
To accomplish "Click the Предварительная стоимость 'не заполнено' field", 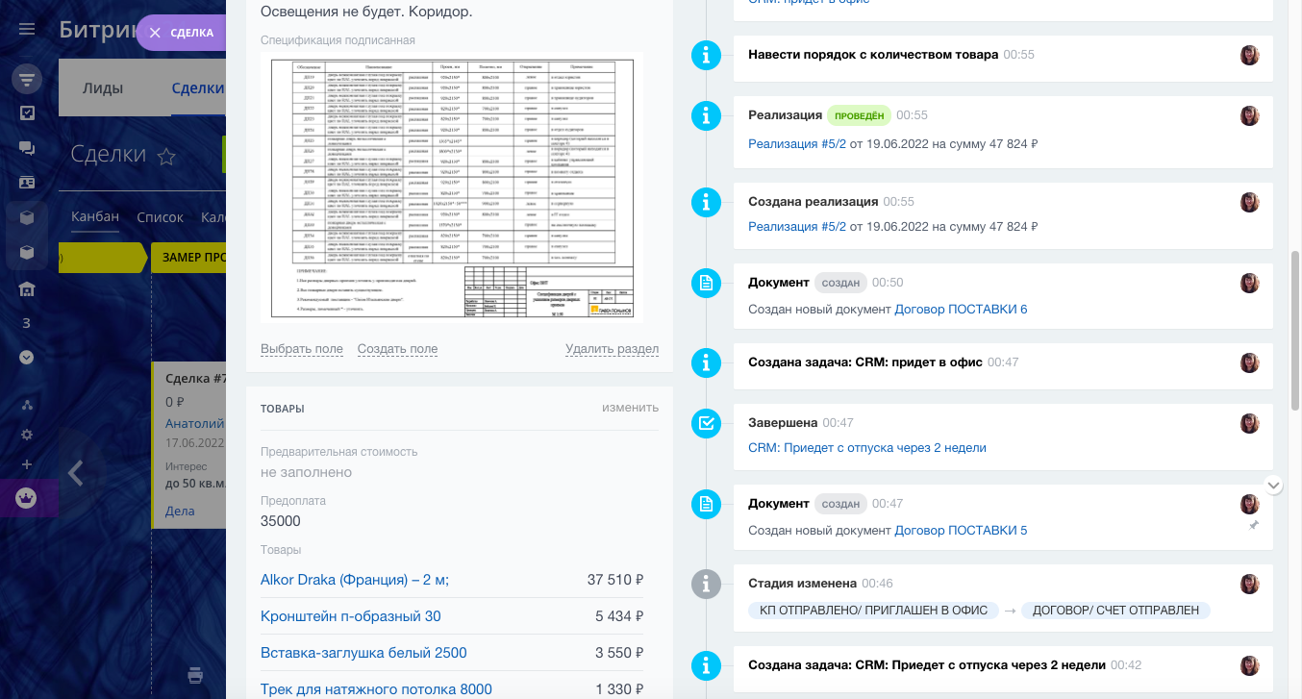I will [306, 472].
